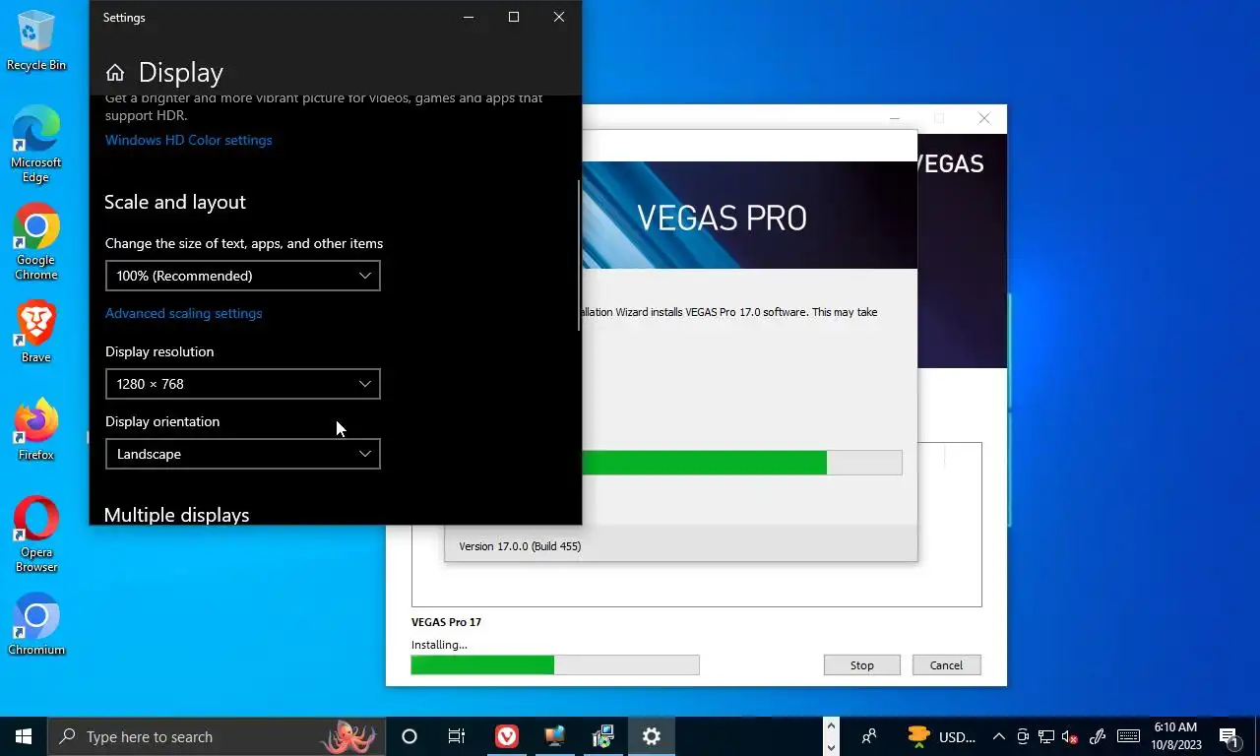Click the VEGAS Pro 17 installing progress bar
This screenshot has height=756, width=1260.
(x=555, y=665)
